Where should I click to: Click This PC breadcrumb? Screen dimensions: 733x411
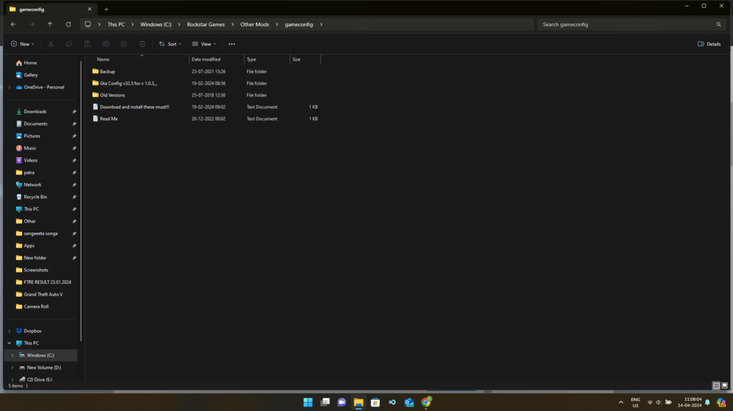point(116,24)
